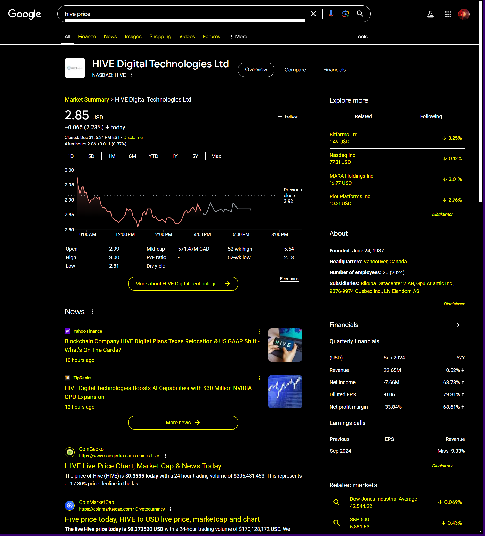The width and height of the screenshot is (485, 536).
Task: Open the Vancouver, Canada headquarters link
Action: (385, 262)
